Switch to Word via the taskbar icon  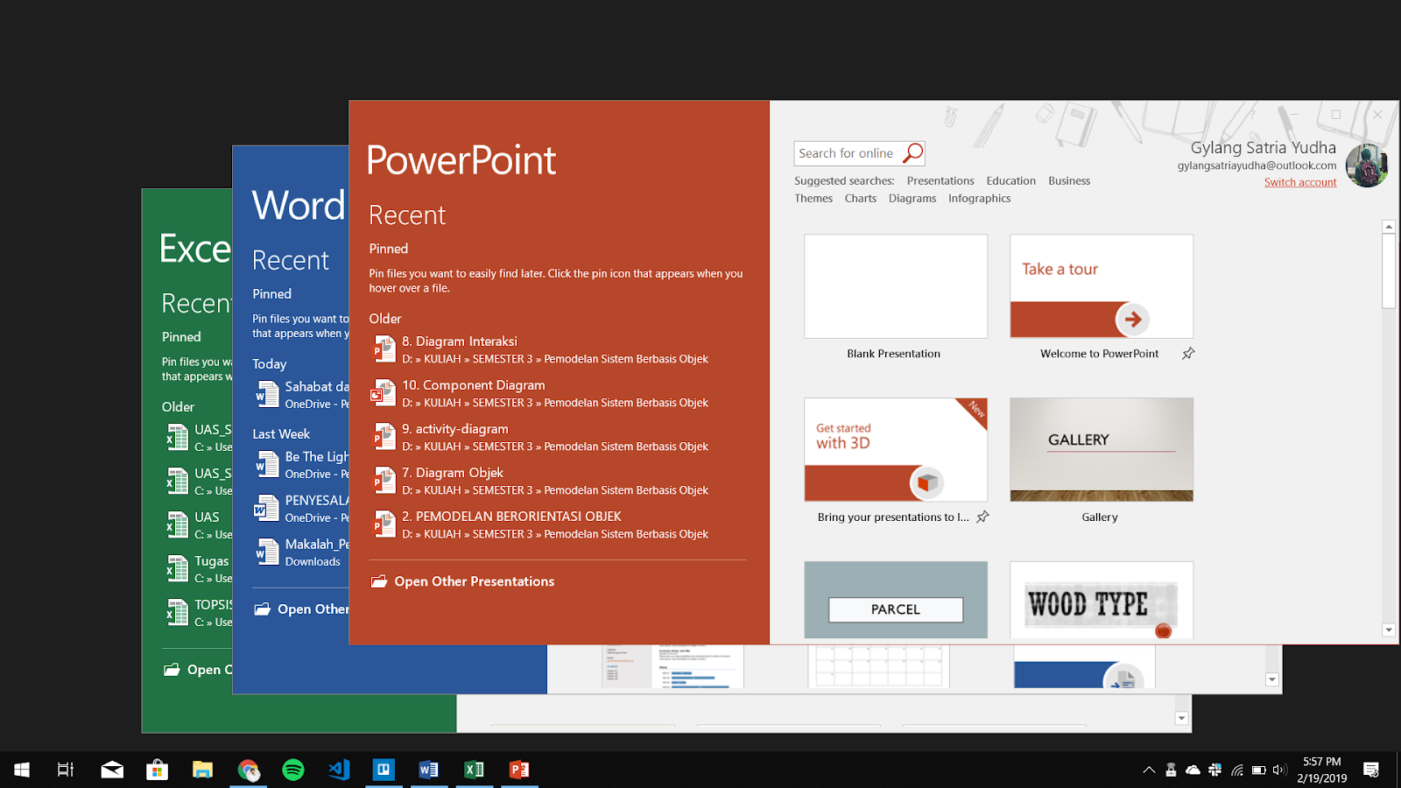pos(429,770)
